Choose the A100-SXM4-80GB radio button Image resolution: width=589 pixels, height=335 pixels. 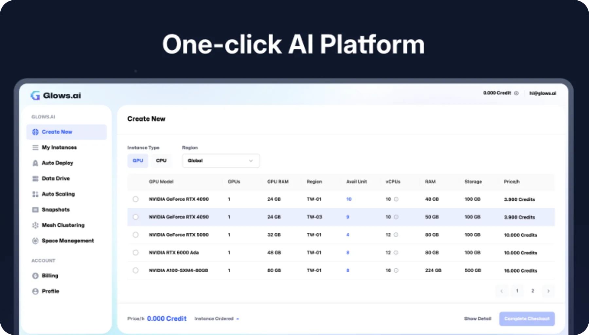tap(135, 270)
